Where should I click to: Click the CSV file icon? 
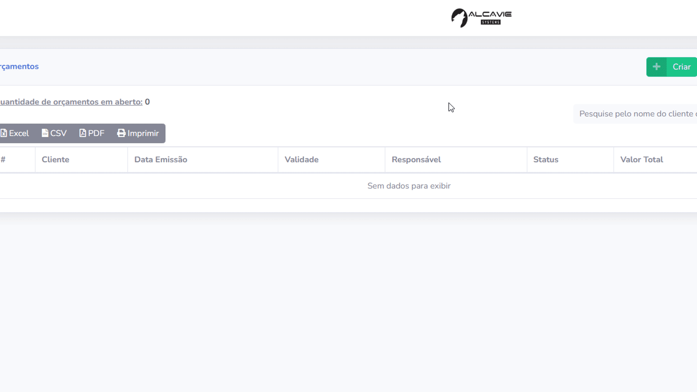[x=45, y=133]
